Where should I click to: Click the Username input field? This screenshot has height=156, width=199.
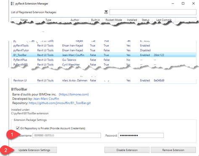point(67,136)
